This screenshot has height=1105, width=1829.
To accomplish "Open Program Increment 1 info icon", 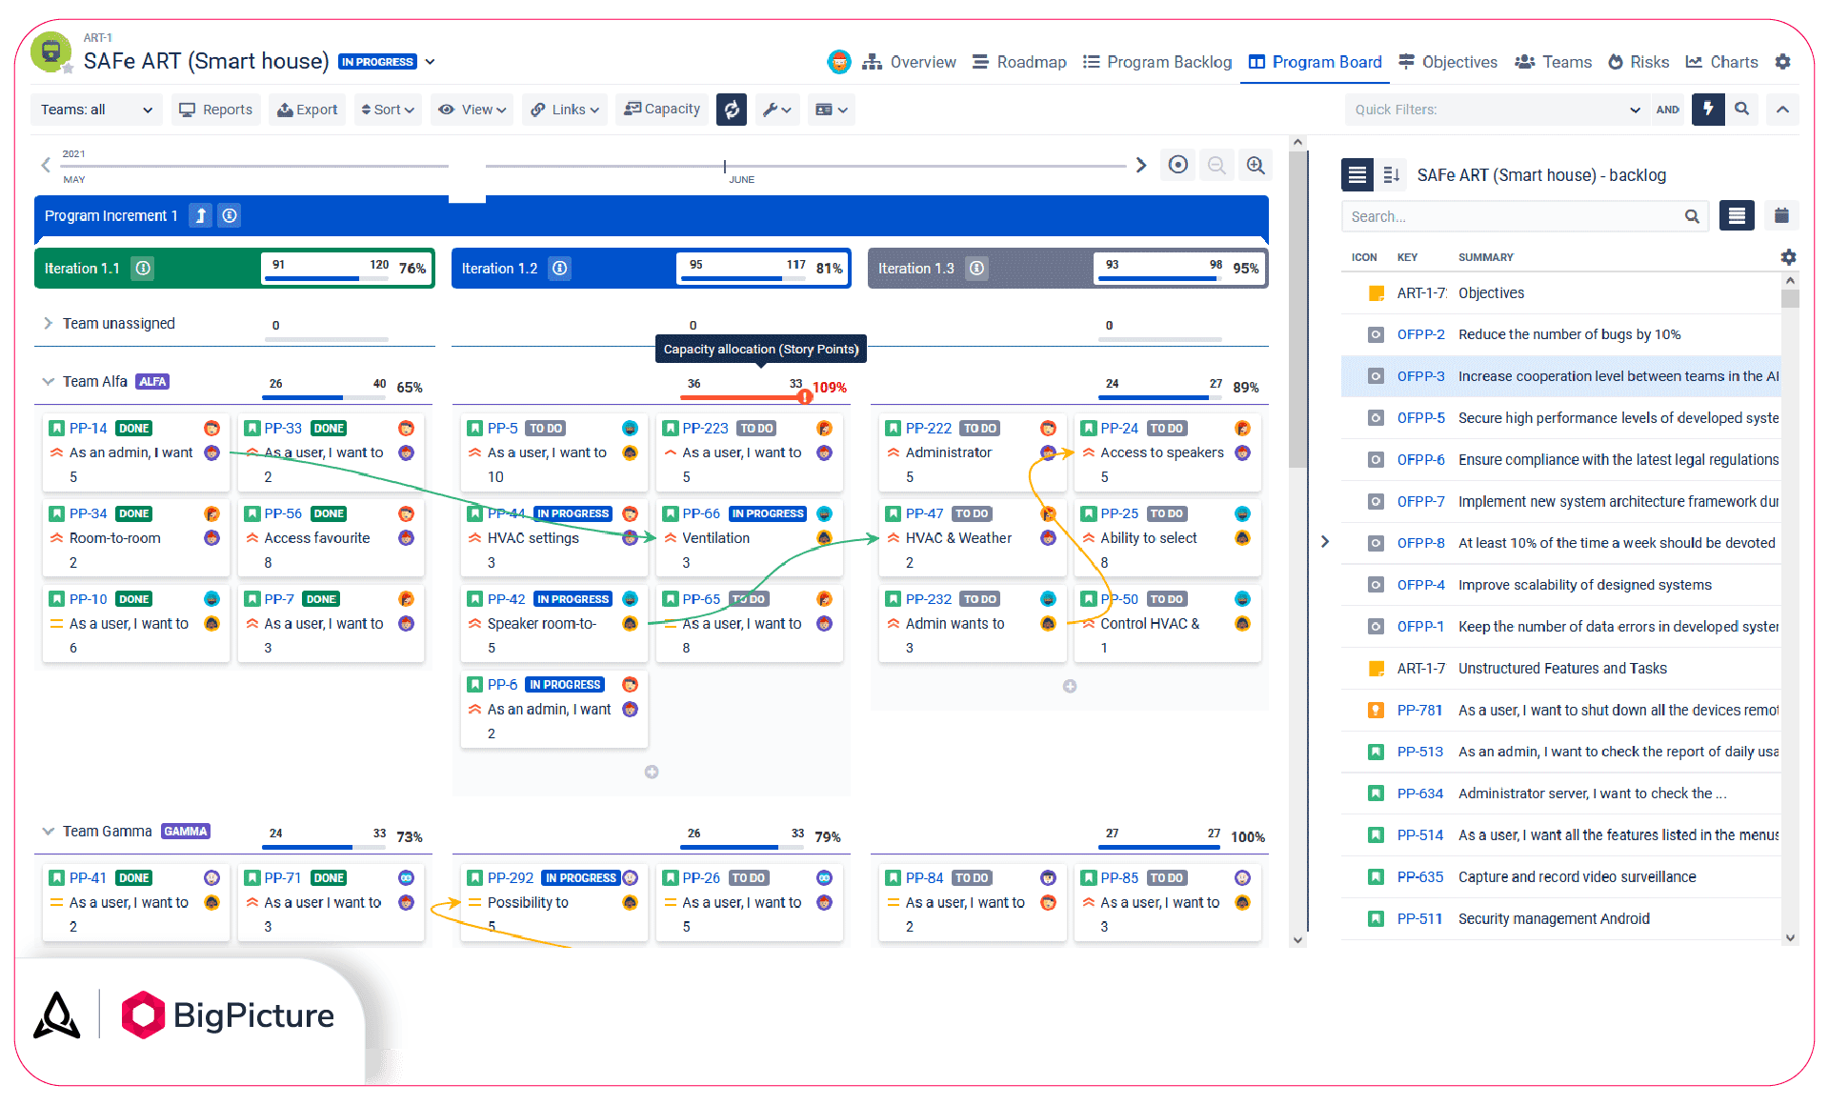I will [x=230, y=216].
